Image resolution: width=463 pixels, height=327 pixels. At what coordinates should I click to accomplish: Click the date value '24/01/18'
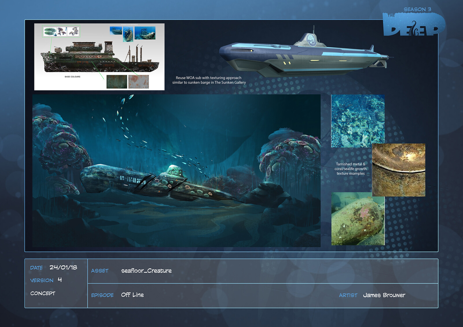pyautogui.click(x=63, y=267)
